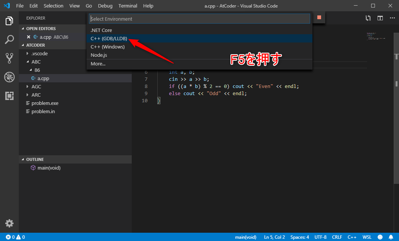The image size is (399, 241).
Task: Change line endings via CRLF entry
Action: tap(337, 237)
